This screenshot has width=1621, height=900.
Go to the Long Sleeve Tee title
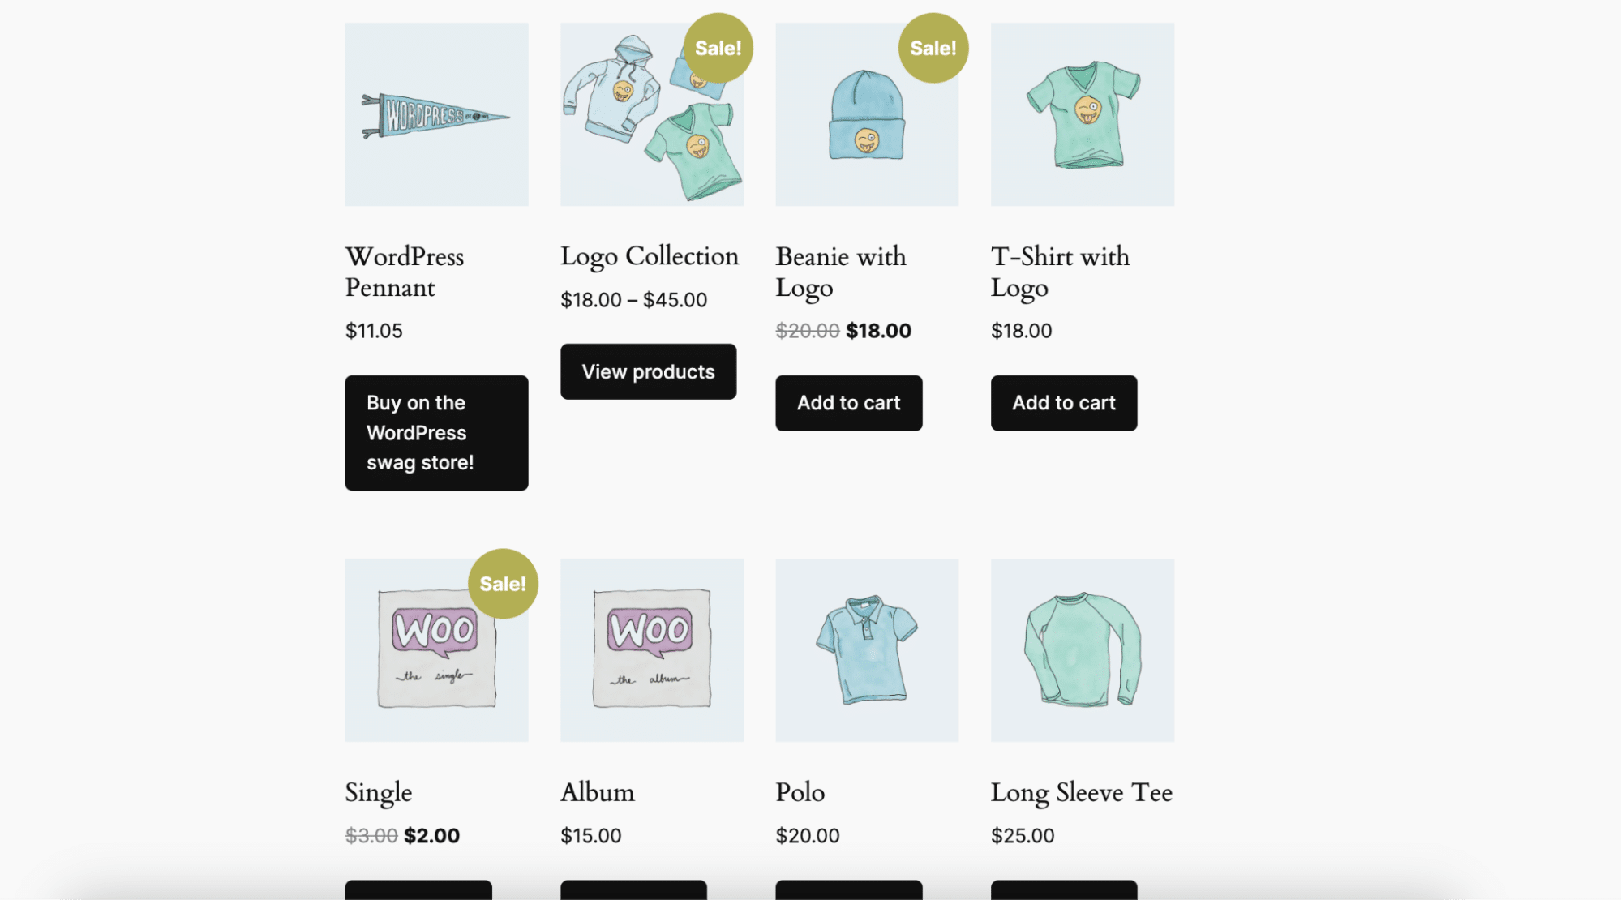pos(1081,792)
